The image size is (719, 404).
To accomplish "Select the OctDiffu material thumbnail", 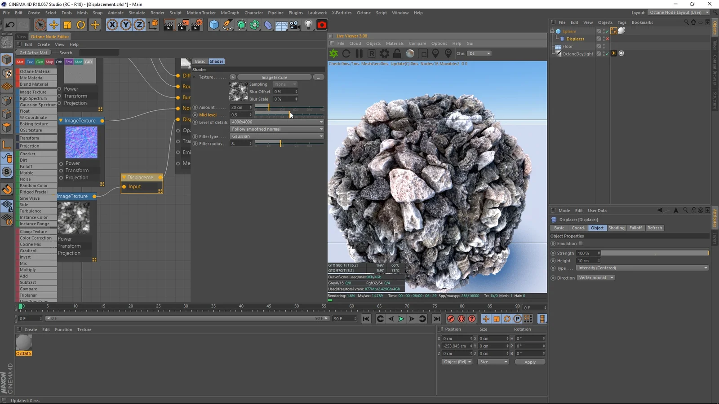I will click(x=23, y=343).
